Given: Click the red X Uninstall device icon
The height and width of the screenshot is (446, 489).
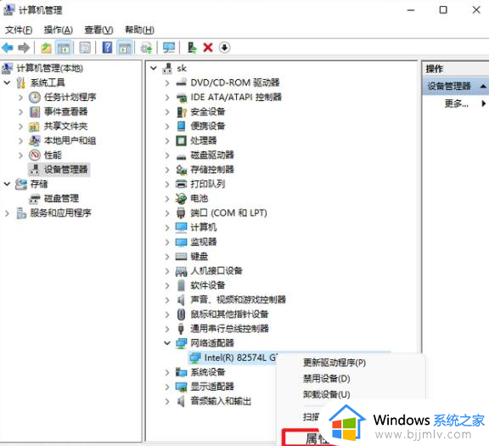Looking at the screenshot, I should click(x=208, y=48).
